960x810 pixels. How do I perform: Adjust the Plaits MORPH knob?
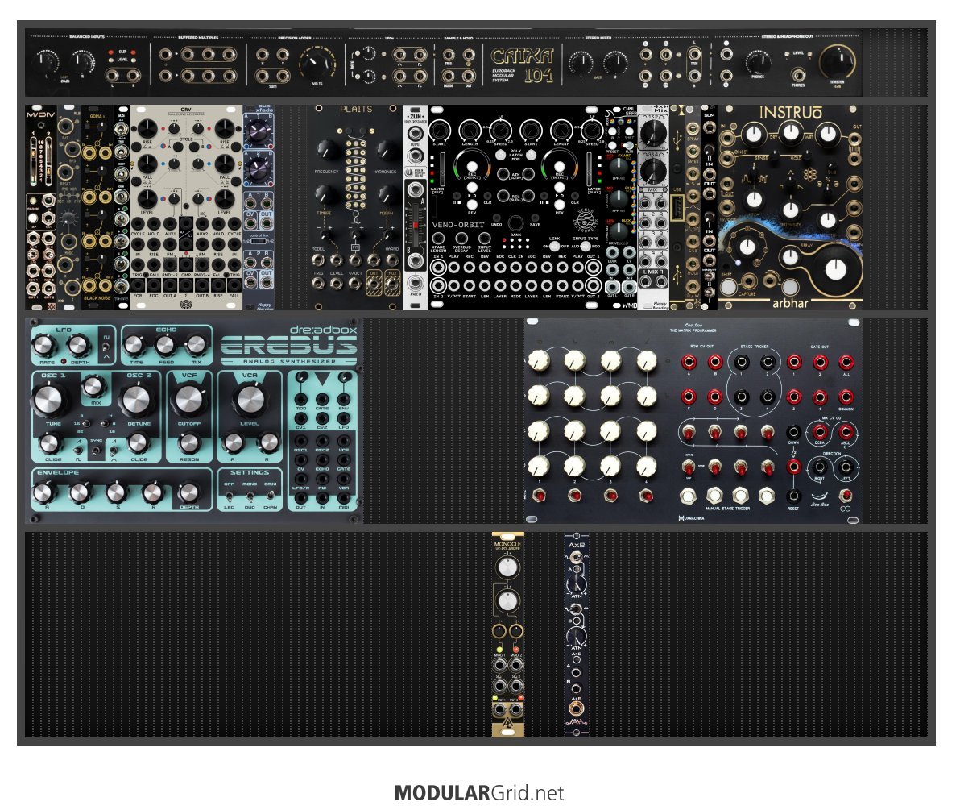[386, 194]
